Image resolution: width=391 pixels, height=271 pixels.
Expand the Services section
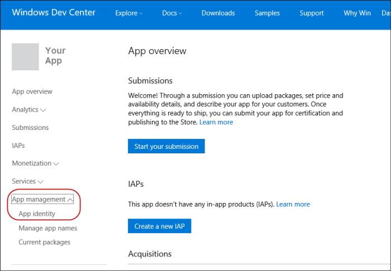click(x=27, y=181)
